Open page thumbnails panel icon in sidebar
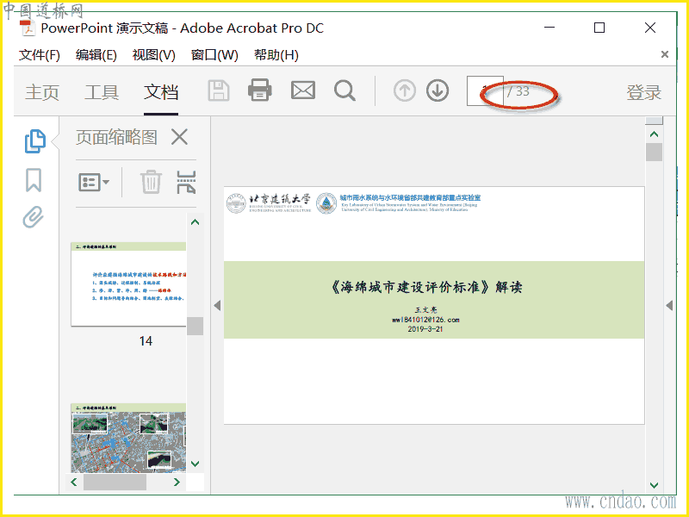Viewport: 689px width, 517px height. point(34,141)
